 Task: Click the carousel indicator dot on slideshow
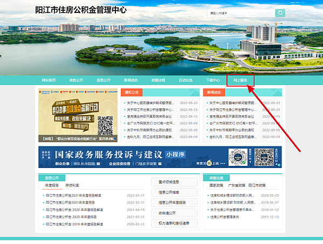click(114, 139)
